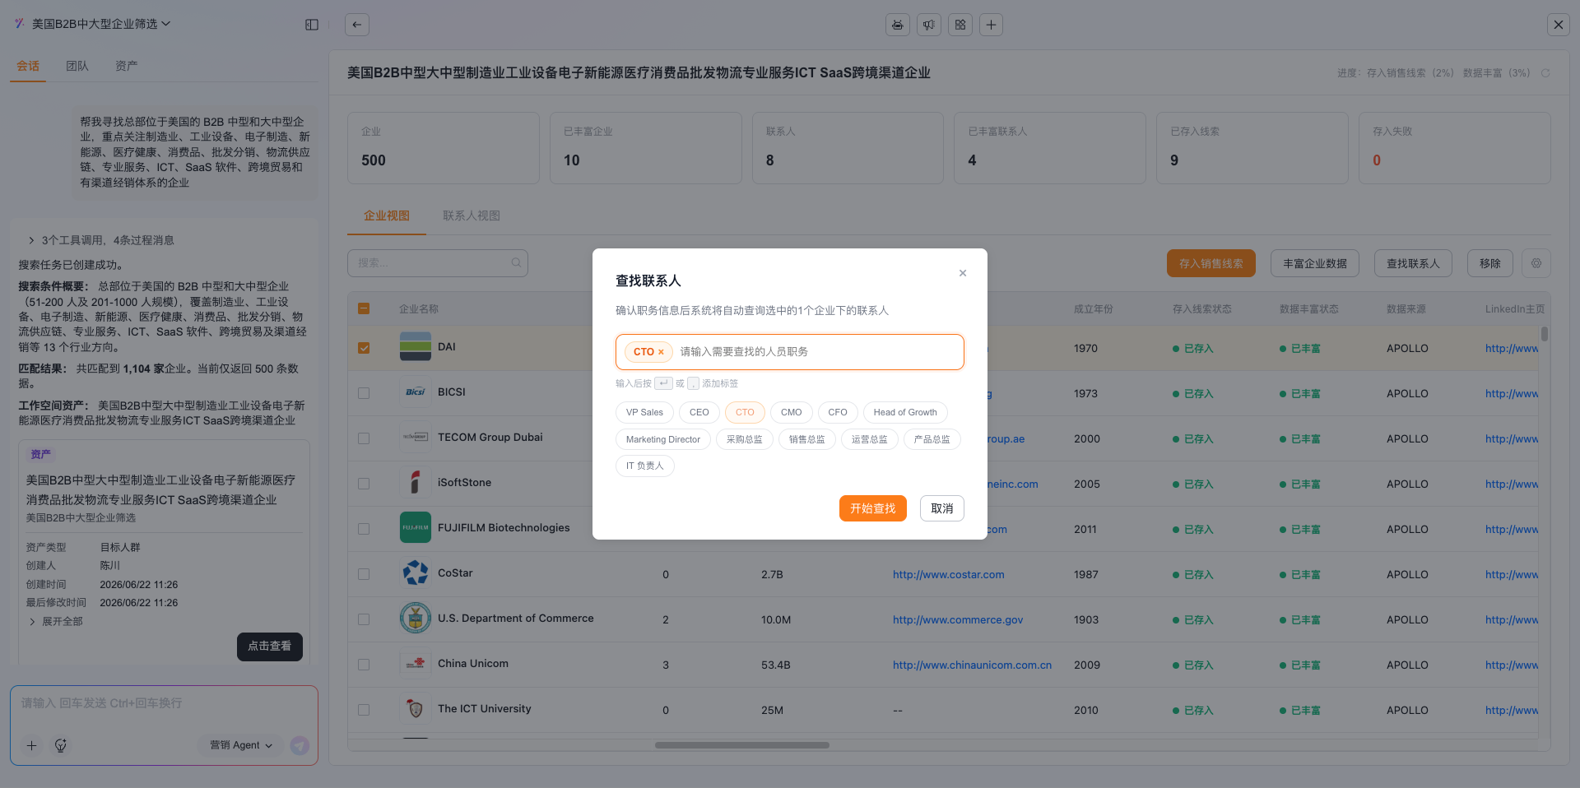Image resolution: width=1580 pixels, height=788 pixels.
Task: Click the table settings gear icon
Action: pos(1536,263)
